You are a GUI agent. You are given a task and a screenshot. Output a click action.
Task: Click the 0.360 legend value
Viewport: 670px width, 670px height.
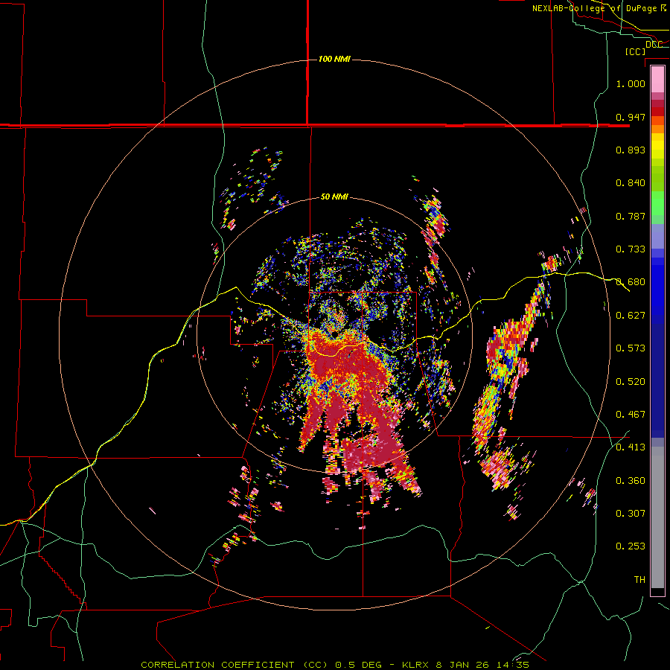click(631, 480)
